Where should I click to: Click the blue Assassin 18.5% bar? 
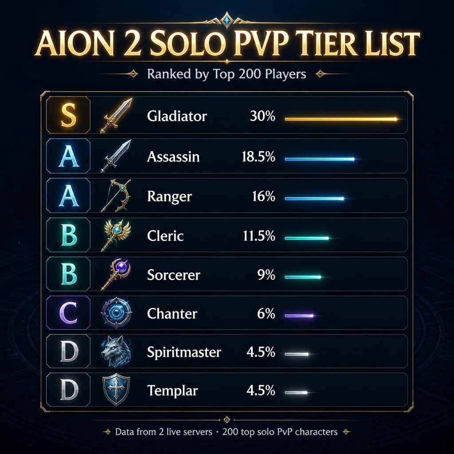pos(320,159)
